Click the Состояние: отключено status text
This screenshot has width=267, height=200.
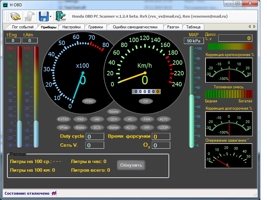point(27,193)
